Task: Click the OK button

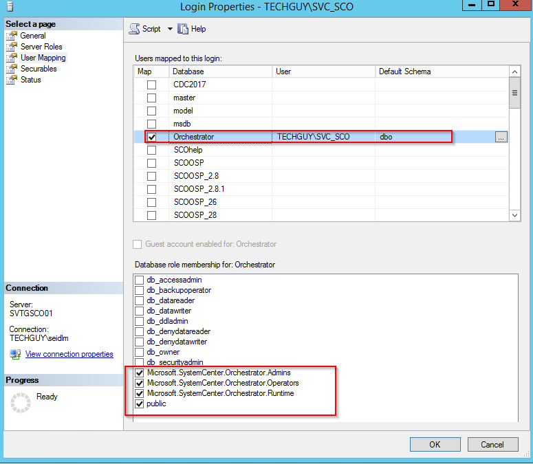Action: click(x=435, y=444)
